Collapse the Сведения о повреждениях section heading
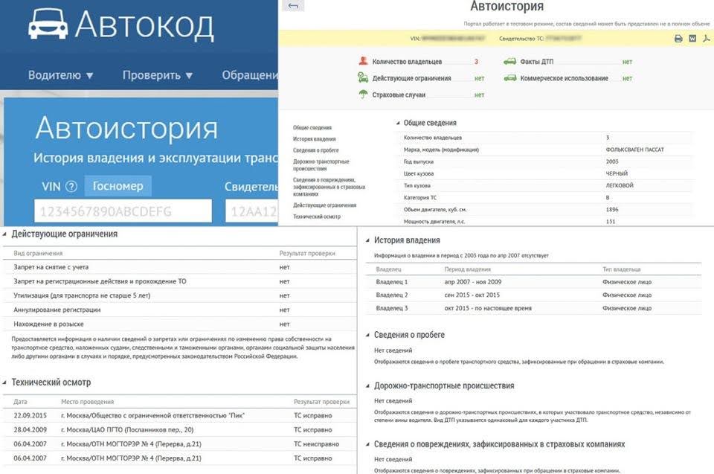The image size is (714, 474). 495,444
